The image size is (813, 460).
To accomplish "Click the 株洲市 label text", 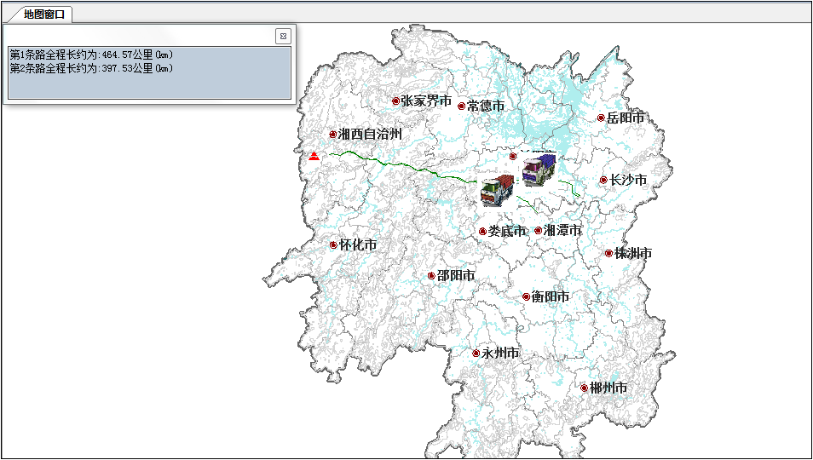I will pos(633,253).
